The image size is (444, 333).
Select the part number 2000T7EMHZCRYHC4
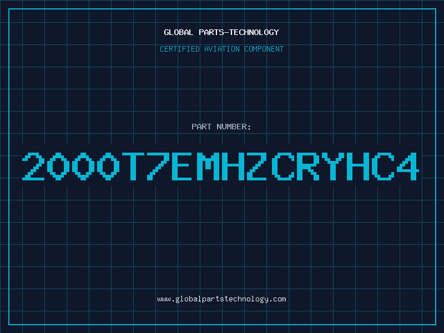[x=220, y=166]
